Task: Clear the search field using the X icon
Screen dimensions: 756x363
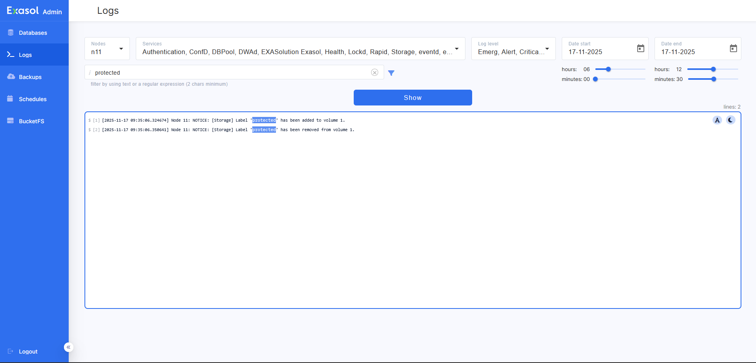Action: pos(374,72)
